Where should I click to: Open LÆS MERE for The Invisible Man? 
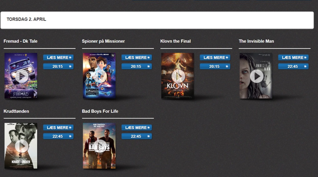point(293,58)
